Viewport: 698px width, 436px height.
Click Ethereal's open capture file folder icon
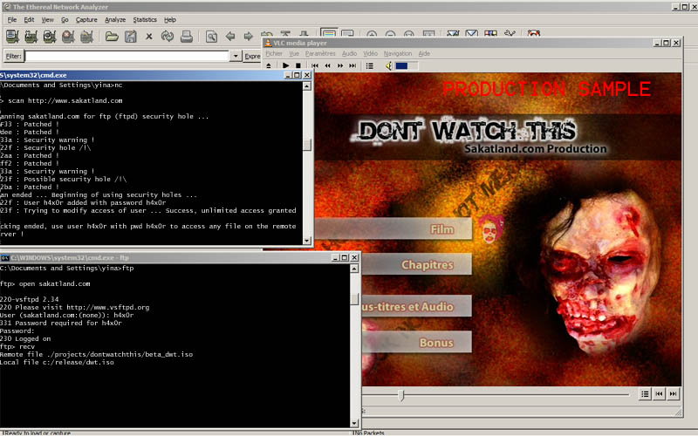coord(112,37)
